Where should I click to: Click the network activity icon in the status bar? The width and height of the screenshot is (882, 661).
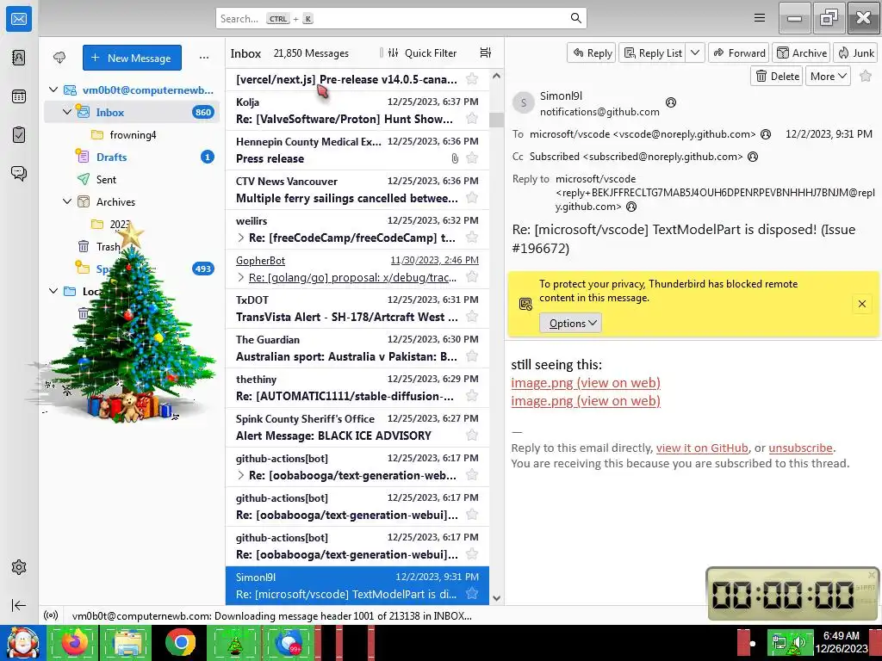point(51,615)
